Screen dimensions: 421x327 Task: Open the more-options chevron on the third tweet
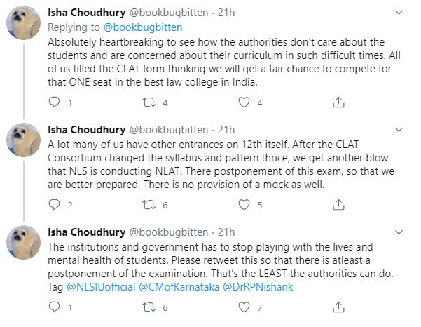(399, 232)
